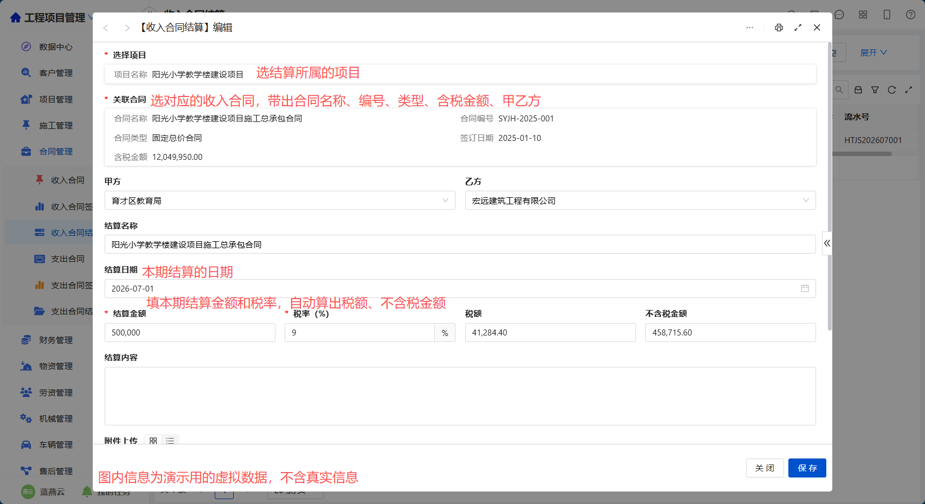The width and height of the screenshot is (925, 504).
Task: Click inside the 结算内容 text area
Action: coord(460,396)
